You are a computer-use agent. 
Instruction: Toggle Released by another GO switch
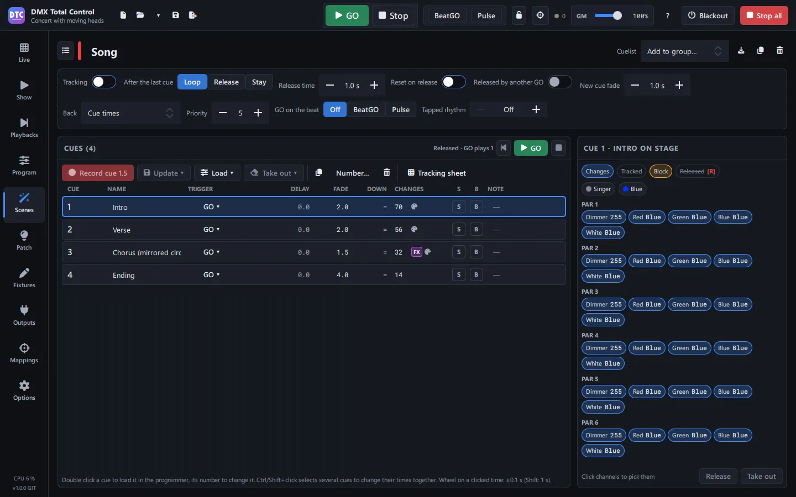click(x=559, y=82)
